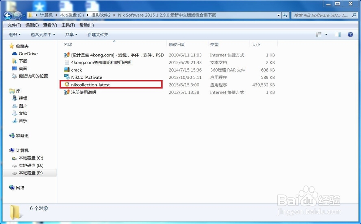Select the 4kong.com免责申明和使用说明 text file icon
This screenshot has height=224, width=361.
67,62
